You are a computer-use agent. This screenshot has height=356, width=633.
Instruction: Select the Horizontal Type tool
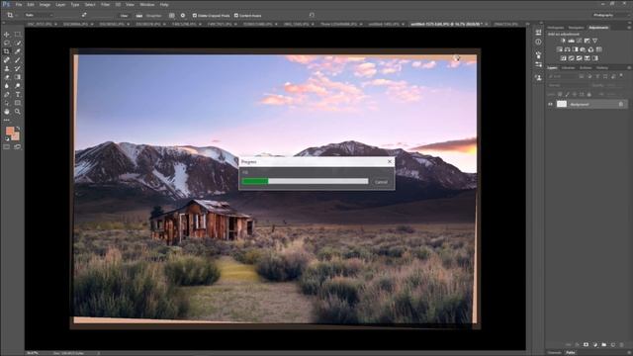click(x=18, y=95)
